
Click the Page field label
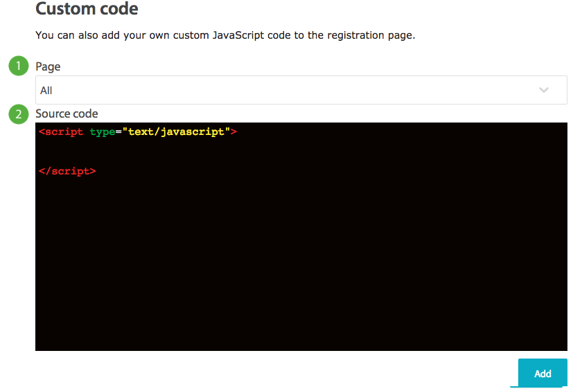[48, 66]
